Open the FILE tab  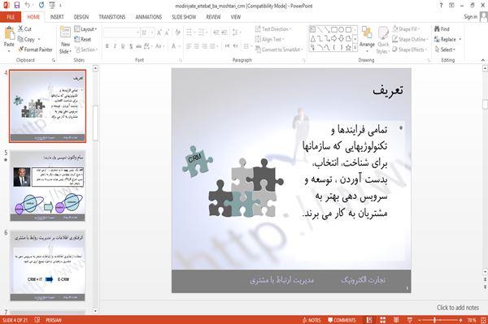[x=11, y=17]
